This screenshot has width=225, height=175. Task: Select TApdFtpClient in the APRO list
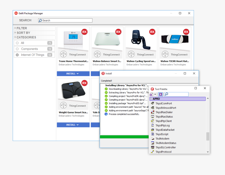[163, 121]
